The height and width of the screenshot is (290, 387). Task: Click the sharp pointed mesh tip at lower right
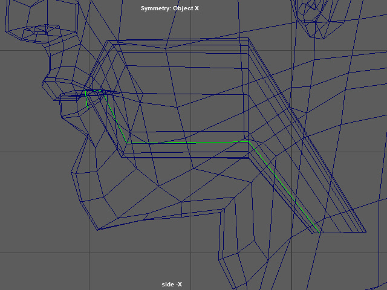[366, 232]
